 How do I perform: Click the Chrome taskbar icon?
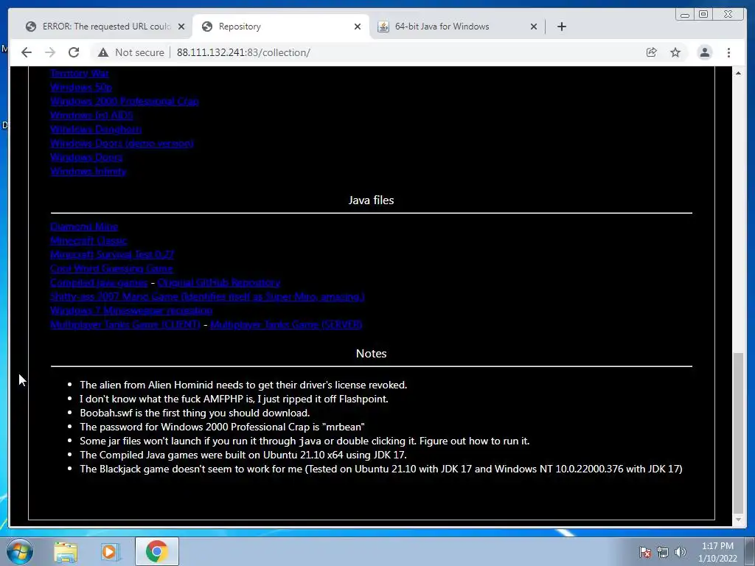pos(156,551)
